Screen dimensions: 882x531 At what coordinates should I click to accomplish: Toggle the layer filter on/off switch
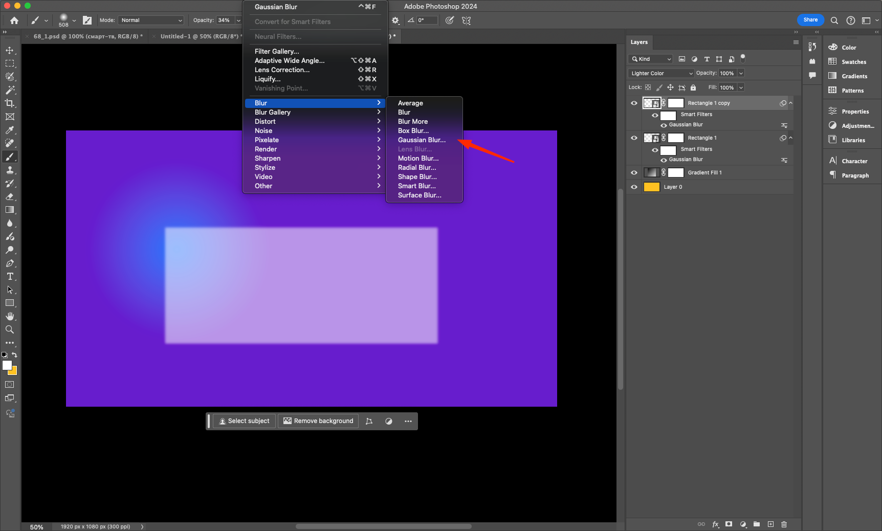743,58
